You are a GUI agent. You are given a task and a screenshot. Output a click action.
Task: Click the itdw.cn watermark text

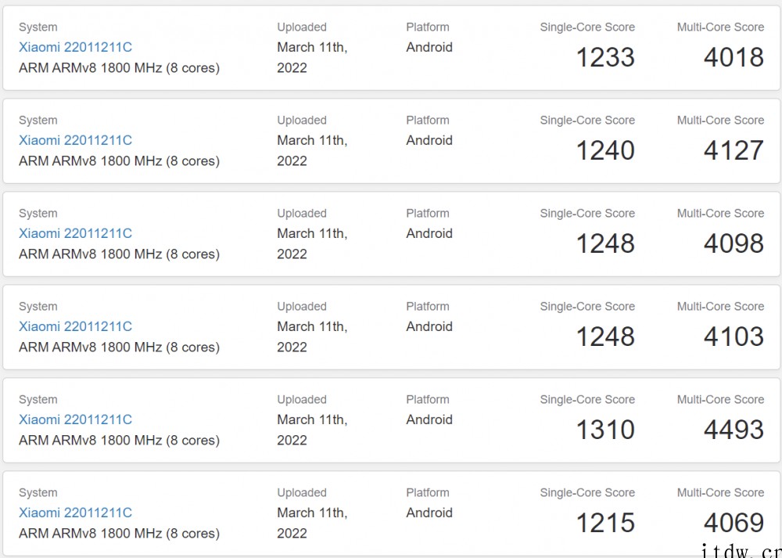tap(741, 552)
